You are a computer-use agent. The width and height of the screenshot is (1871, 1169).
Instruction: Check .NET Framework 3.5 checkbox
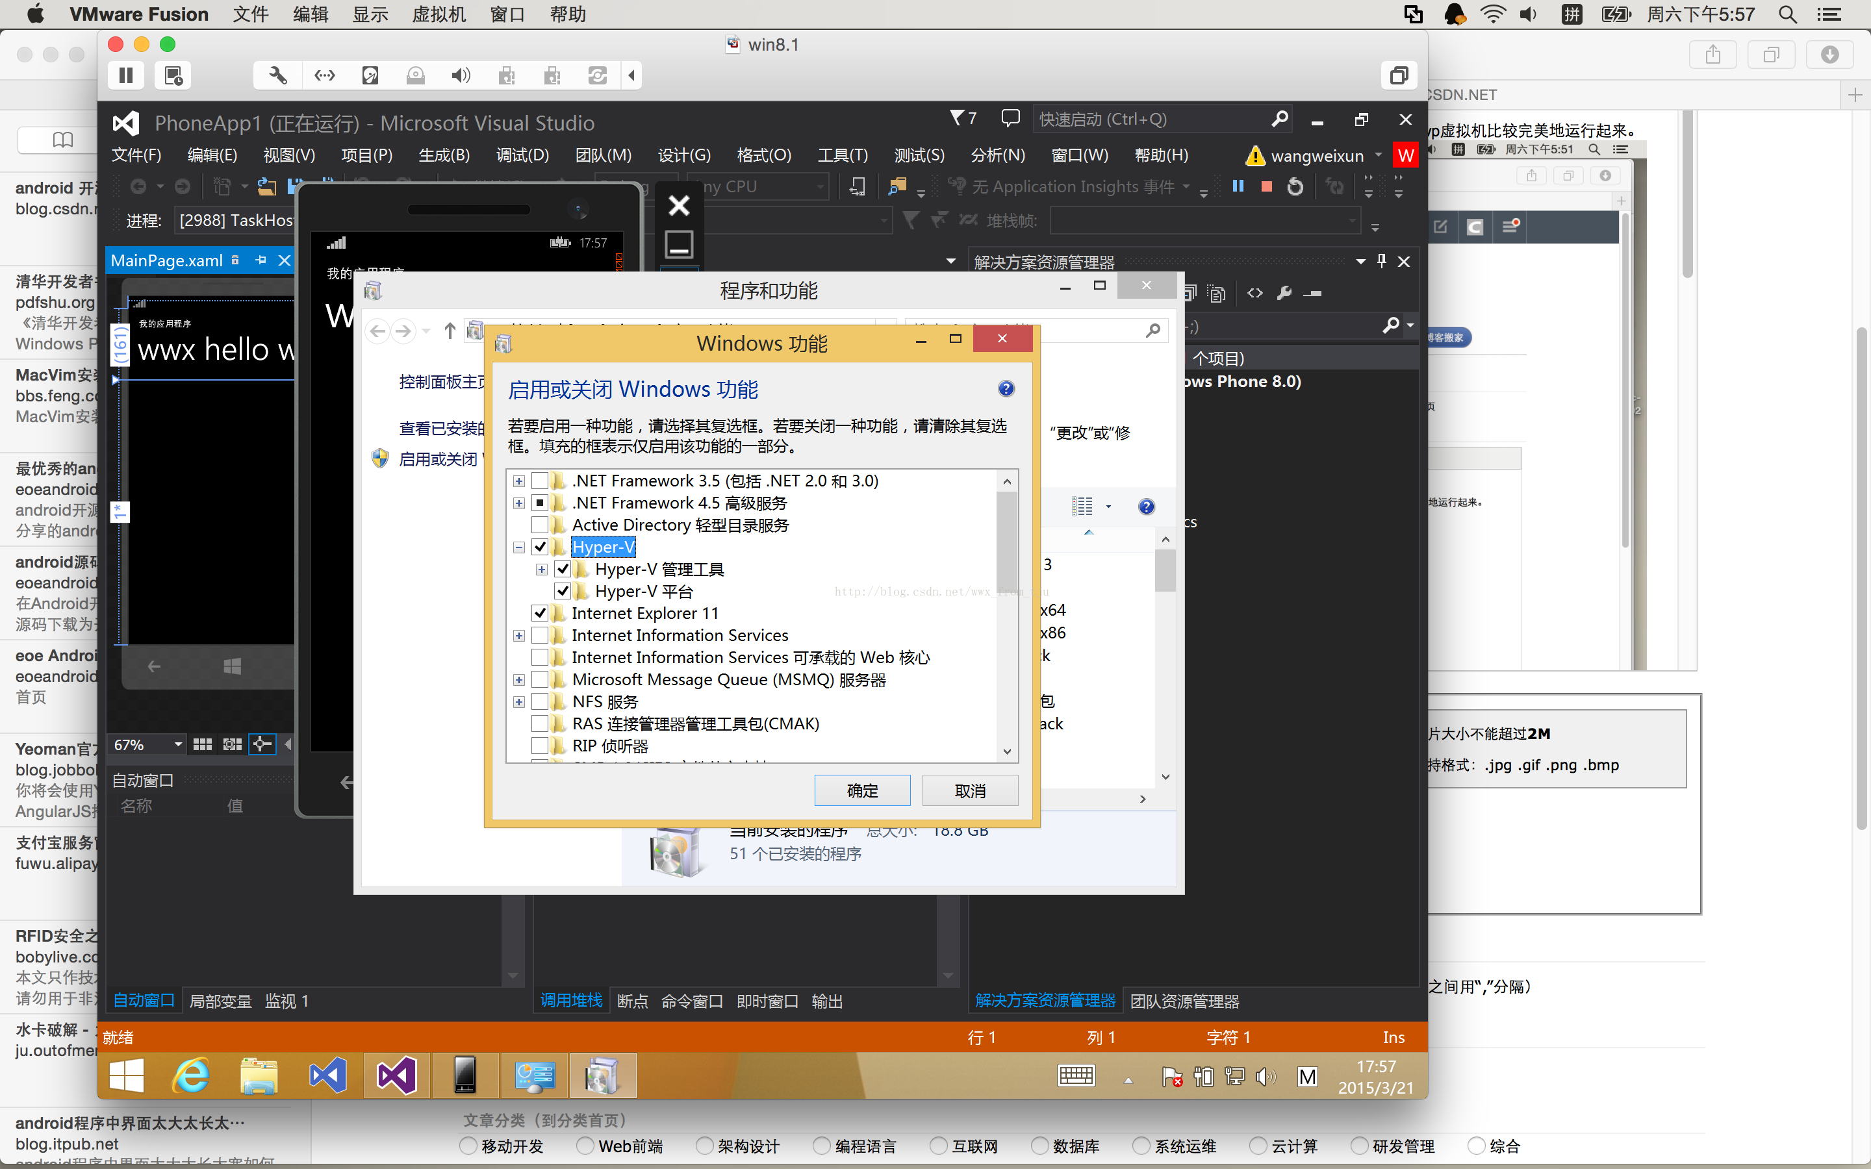[540, 481]
